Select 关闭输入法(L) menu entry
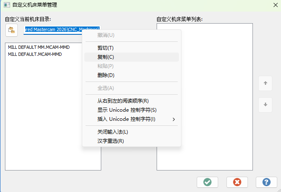The width and height of the screenshot is (281, 192). point(131,132)
